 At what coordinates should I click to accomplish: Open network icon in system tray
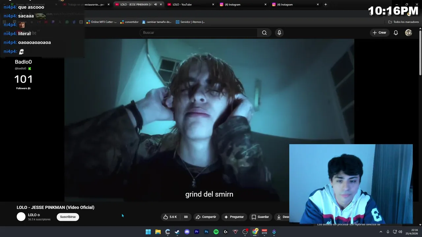tap(395, 232)
